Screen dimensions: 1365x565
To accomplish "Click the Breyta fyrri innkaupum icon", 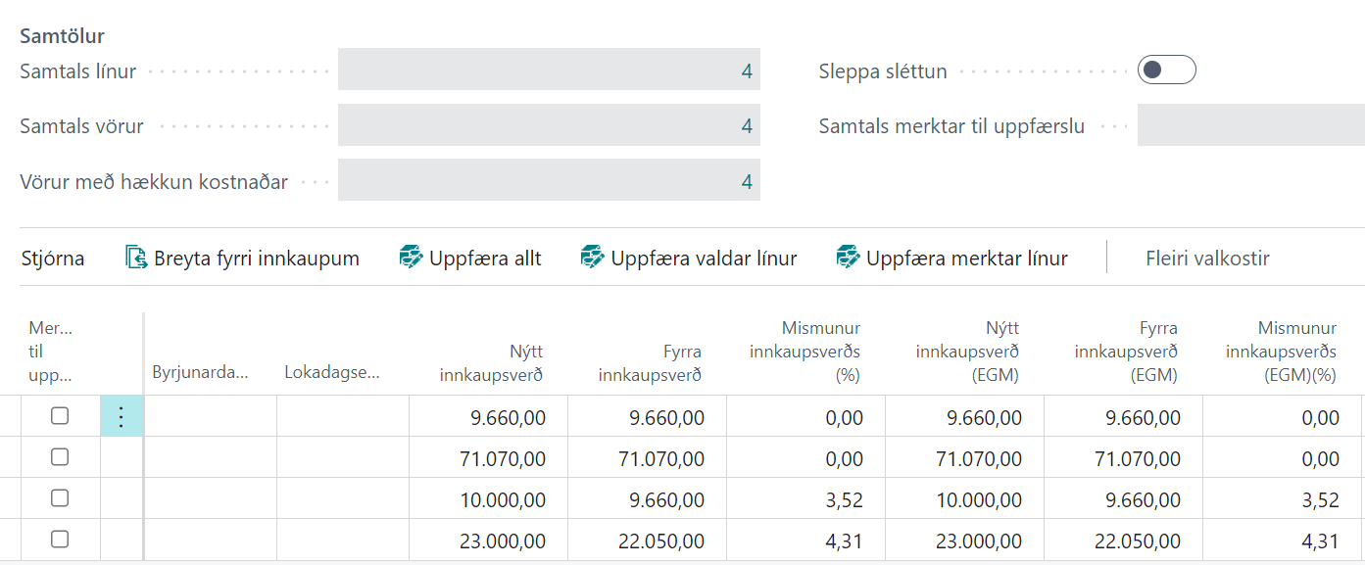I will [x=136, y=259].
